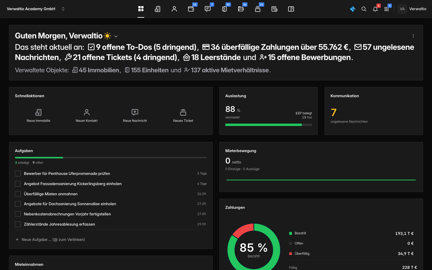
Task: Check 'Nebenkostenabrechnungen Vorjahr fertigstellen' checkbox
Action: click(x=18, y=214)
